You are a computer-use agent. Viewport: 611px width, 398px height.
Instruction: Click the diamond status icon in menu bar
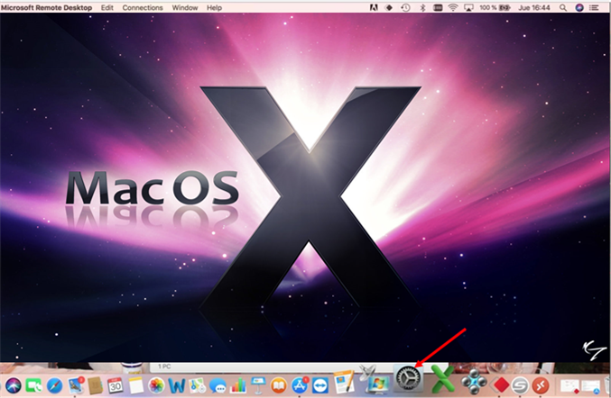click(x=388, y=8)
